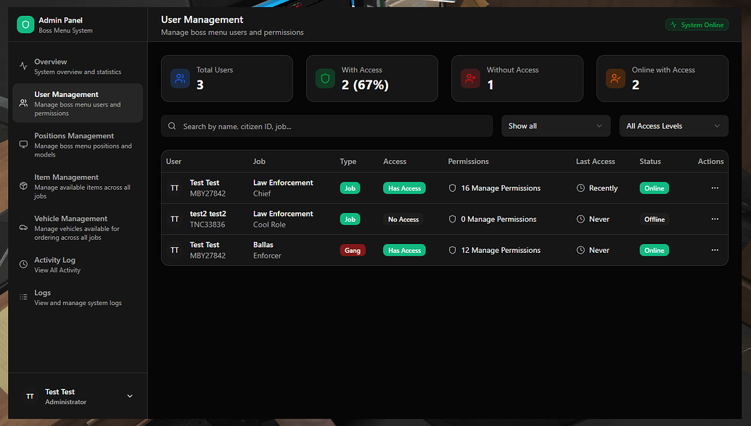The image size is (751, 426).
Task: Click the magnifier icon in the search bar
Action: click(172, 126)
